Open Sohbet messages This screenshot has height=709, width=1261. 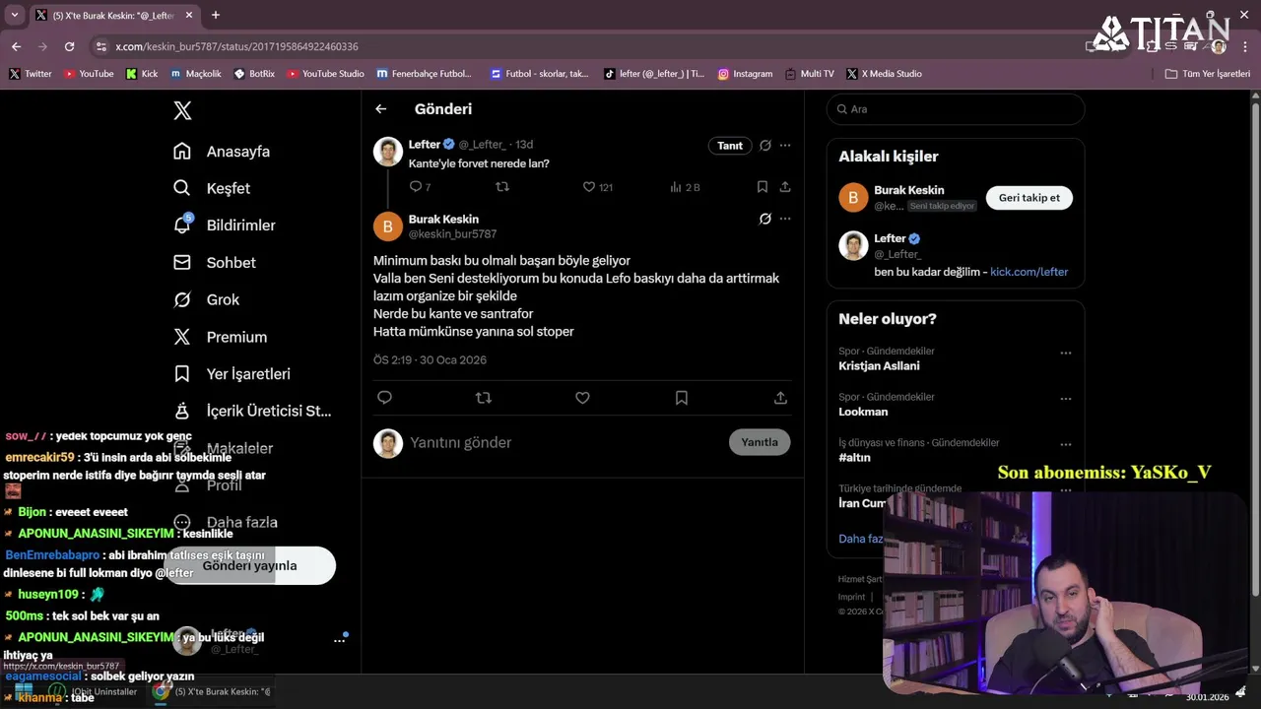[x=215, y=263]
